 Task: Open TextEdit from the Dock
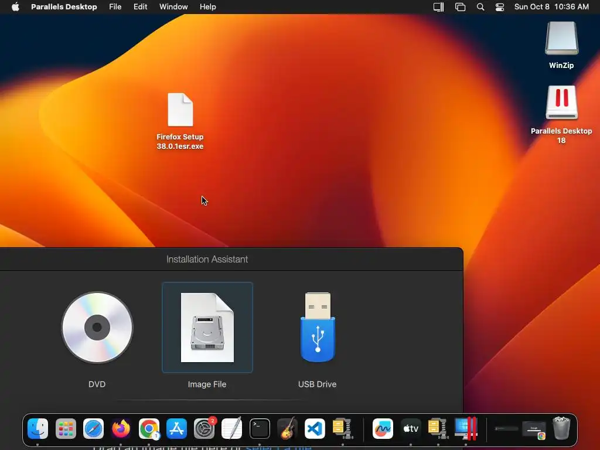232,428
